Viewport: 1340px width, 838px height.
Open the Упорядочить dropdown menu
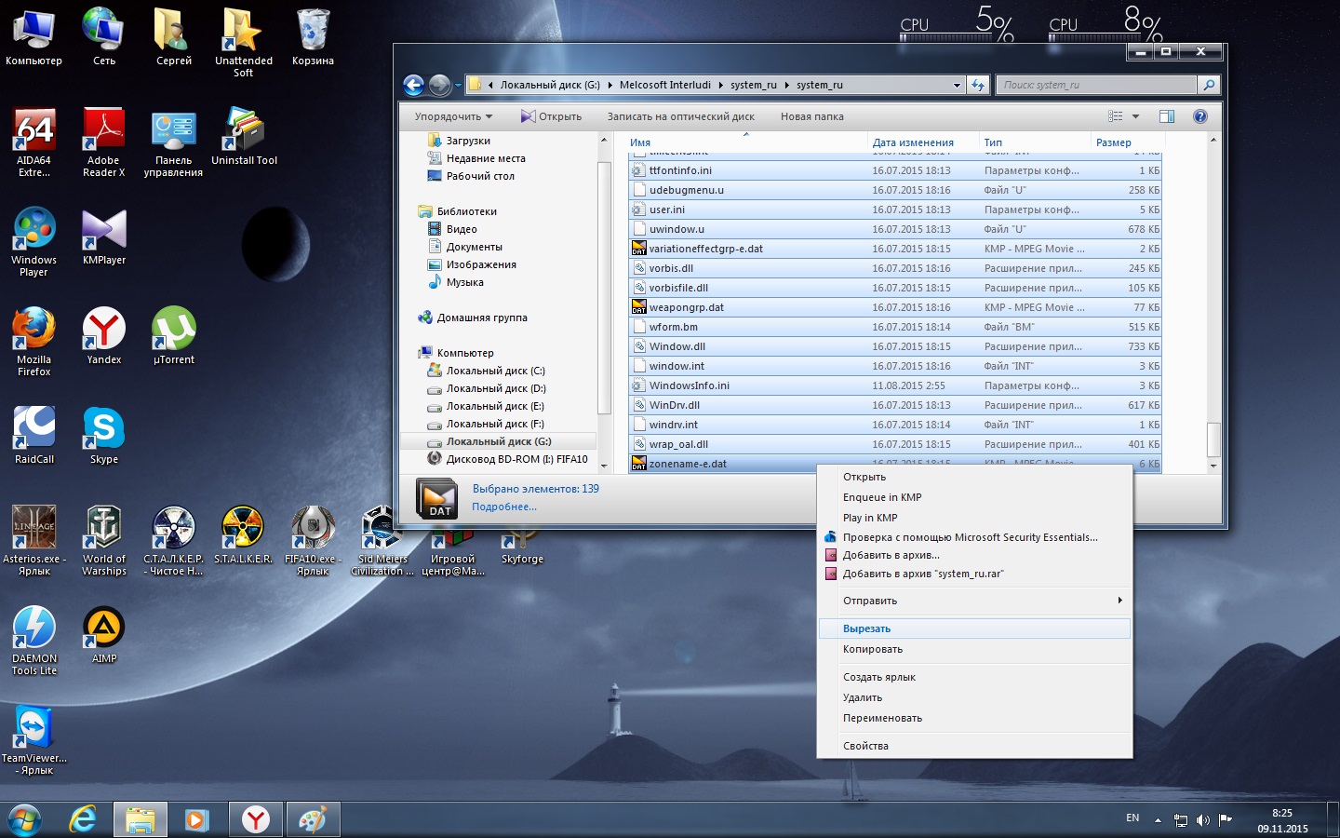(453, 116)
